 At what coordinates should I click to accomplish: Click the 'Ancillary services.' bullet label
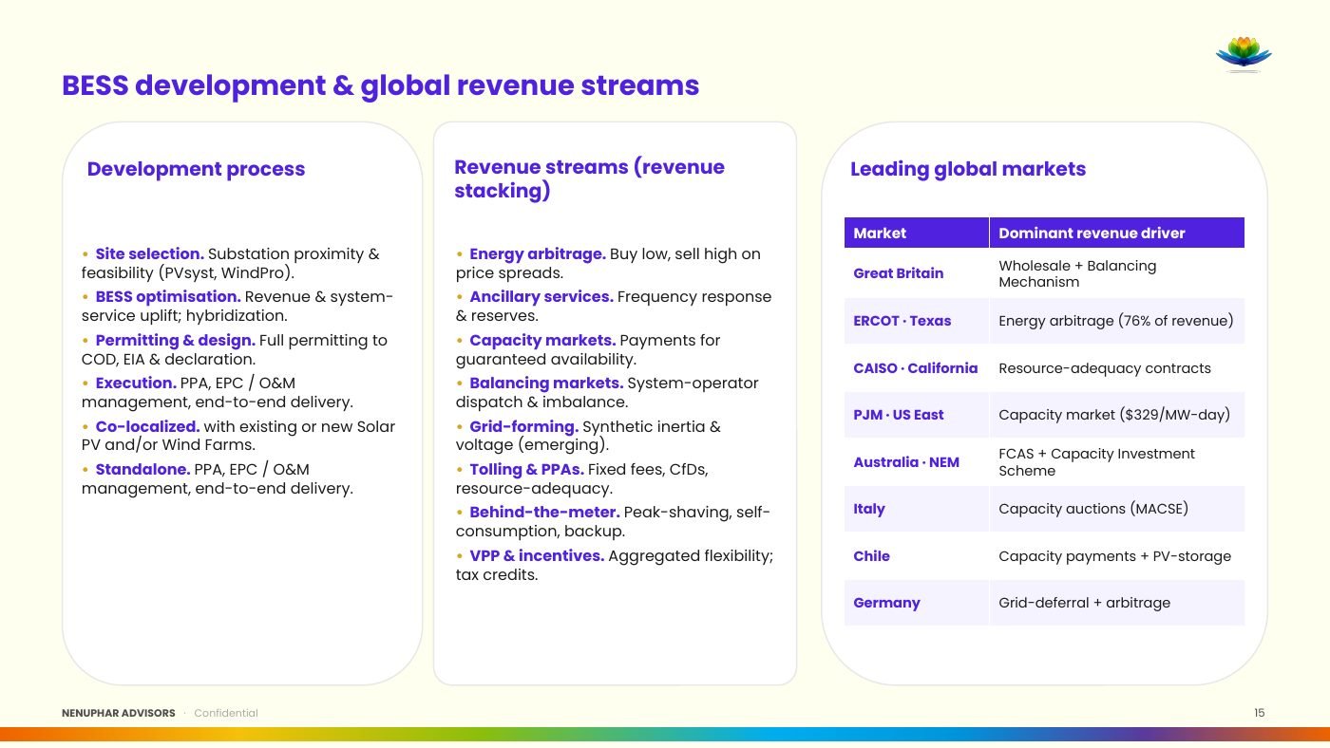541,296
